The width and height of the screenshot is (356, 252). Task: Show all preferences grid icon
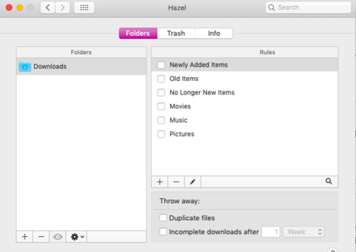84,7
